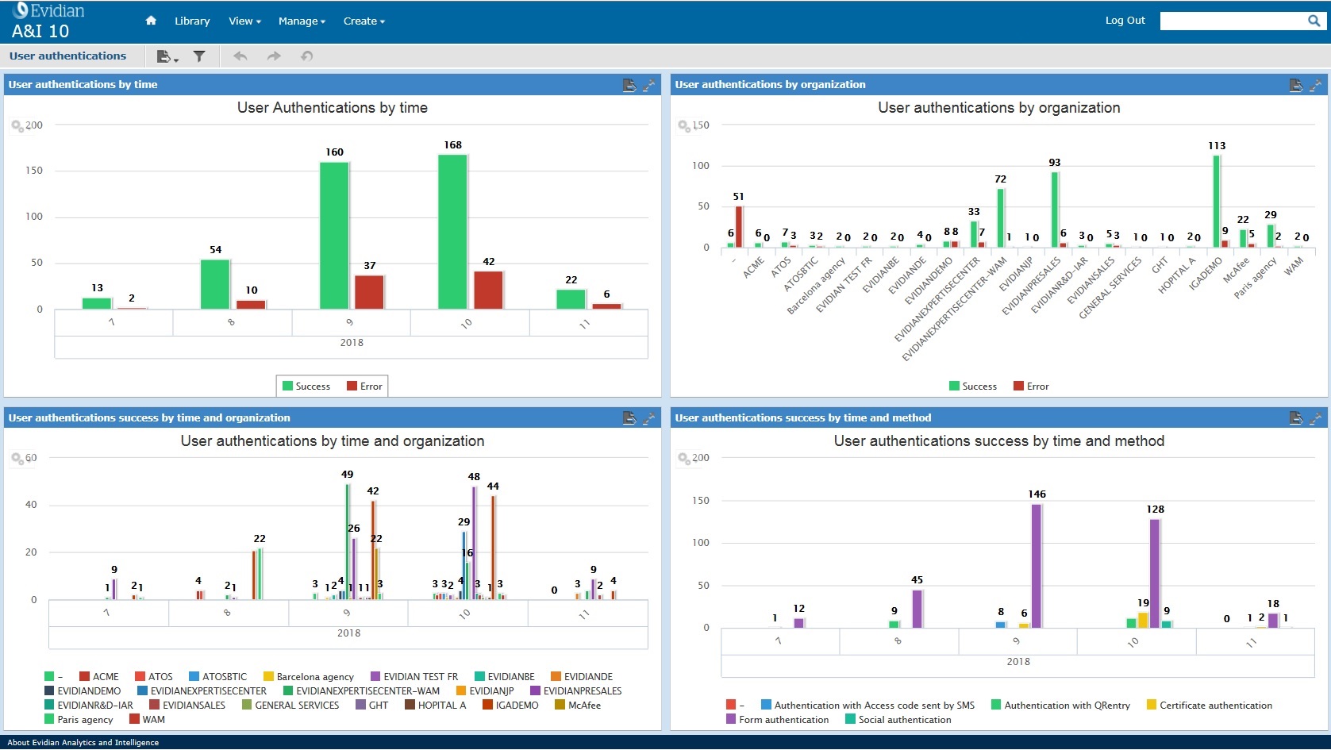This screenshot has width=1331, height=750.
Task: Click the 2018 axis label in by-time chart
Action: (x=352, y=343)
